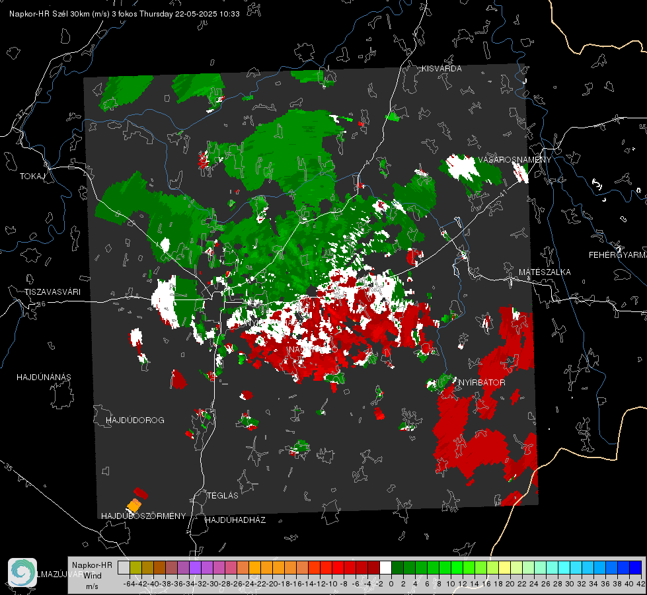Screen dimensions: 647x595
Task: Click the legend value 10
Action: click(x=451, y=584)
